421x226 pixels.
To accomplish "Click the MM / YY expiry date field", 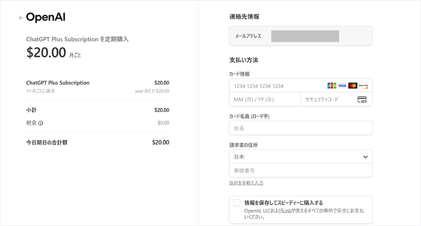I will pos(265,99).
